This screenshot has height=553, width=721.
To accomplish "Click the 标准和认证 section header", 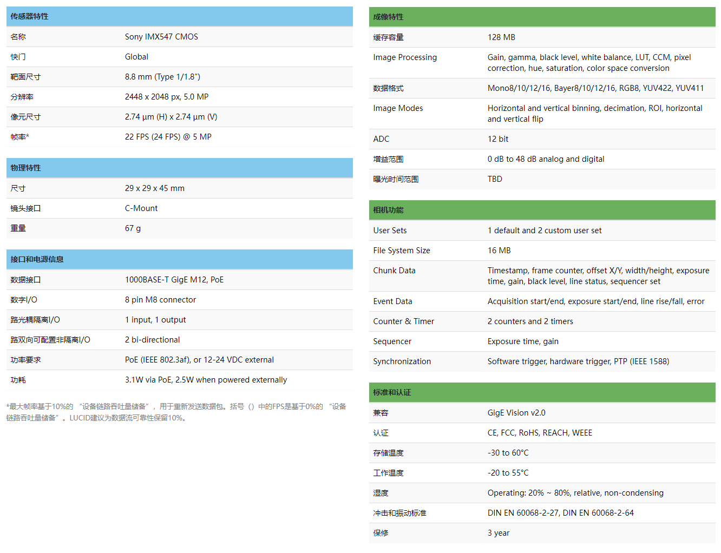I will 392,392.
